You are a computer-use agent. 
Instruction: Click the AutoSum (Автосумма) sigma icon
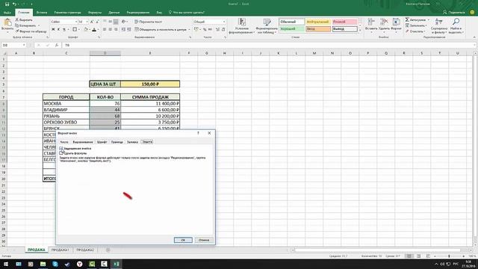click(x=407, y=19)
